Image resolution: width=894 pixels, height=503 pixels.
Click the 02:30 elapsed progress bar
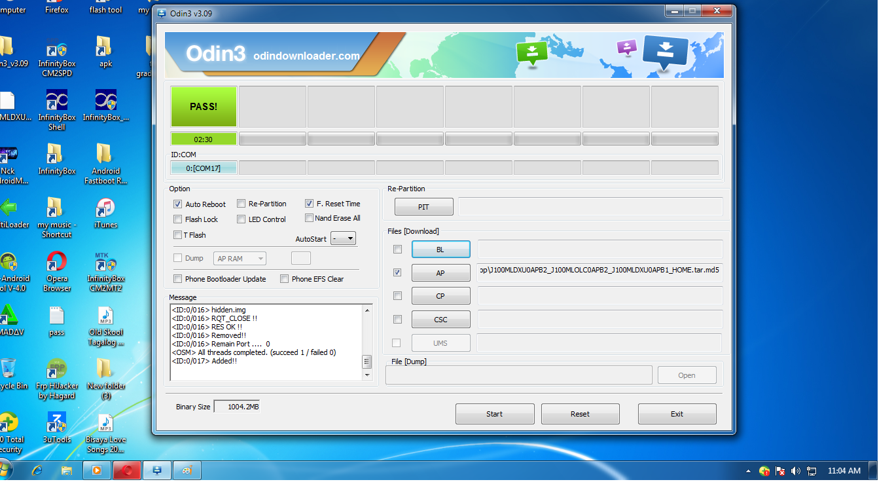pos(204,139)
